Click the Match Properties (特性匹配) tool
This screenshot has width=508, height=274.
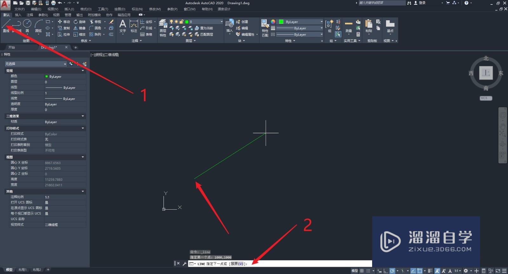[x=265, y=28]
